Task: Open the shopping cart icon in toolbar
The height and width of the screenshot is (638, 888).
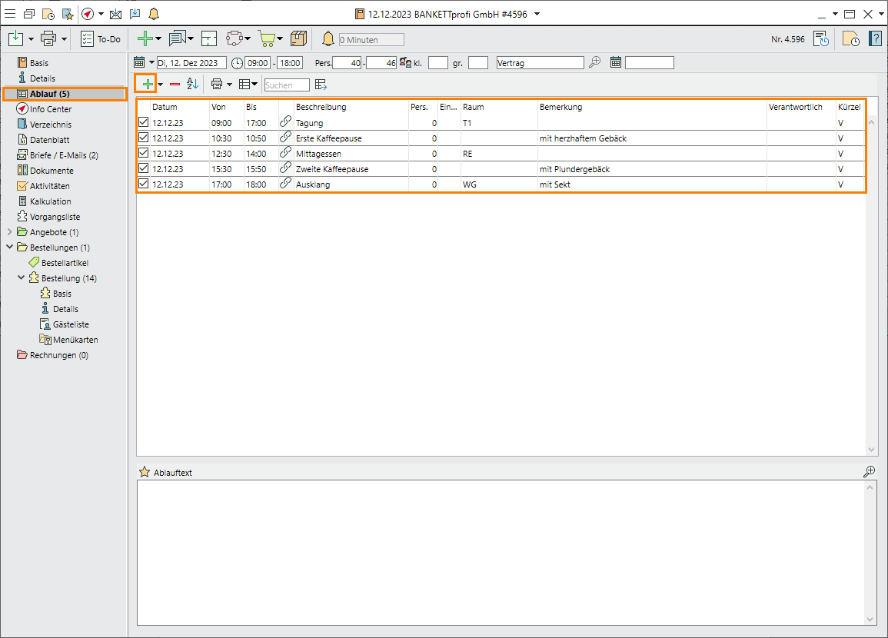Action: [266, 38]
